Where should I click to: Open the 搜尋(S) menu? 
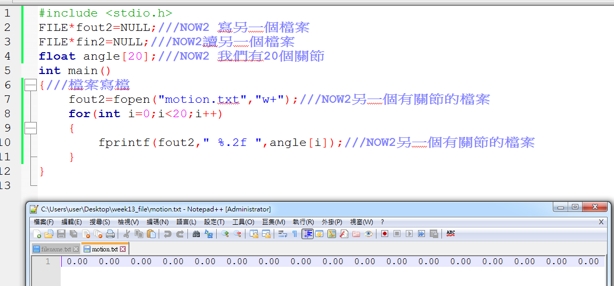[x=100, y=222]
